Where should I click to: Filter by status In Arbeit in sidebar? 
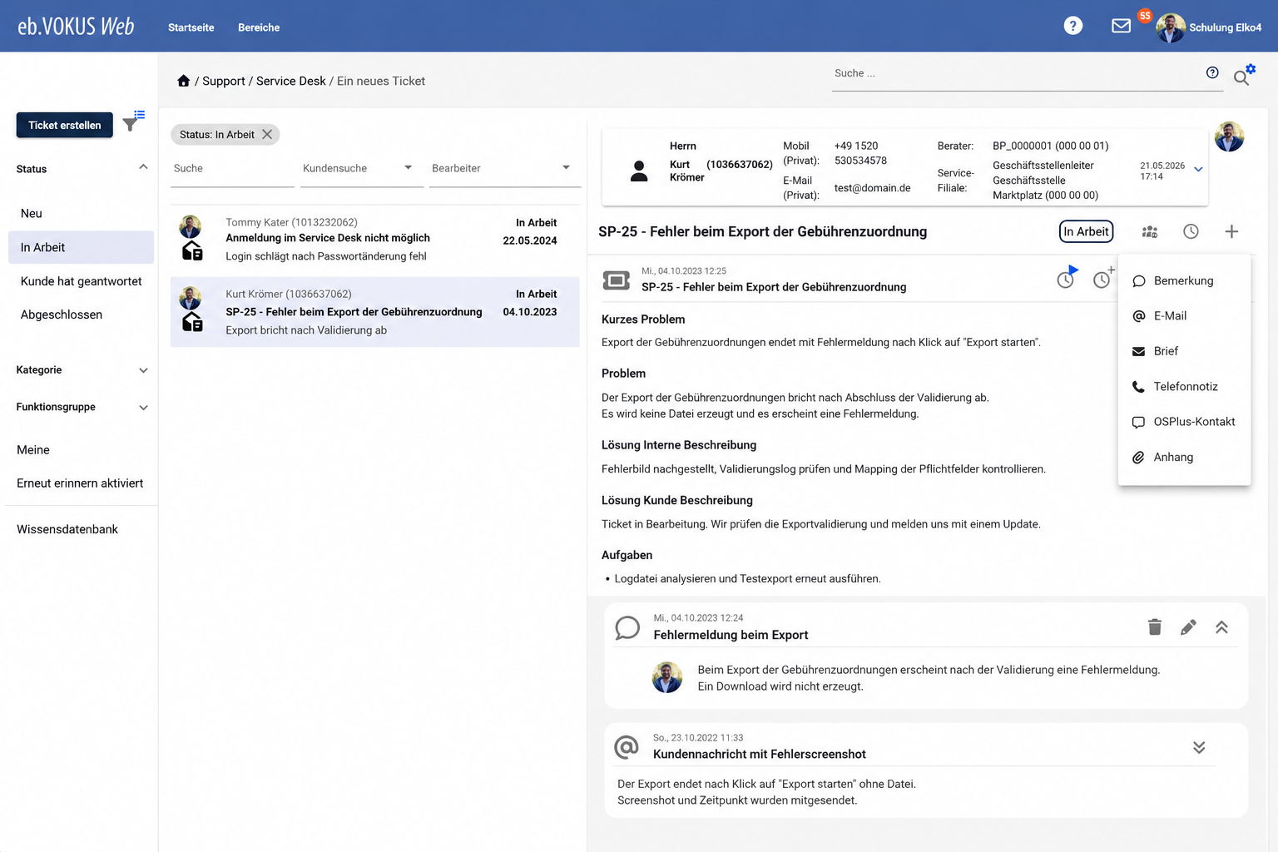(81, 247)
